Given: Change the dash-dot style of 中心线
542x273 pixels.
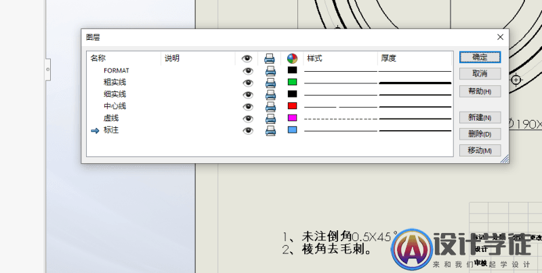Looking at the screenshot, I should [341, 107].
